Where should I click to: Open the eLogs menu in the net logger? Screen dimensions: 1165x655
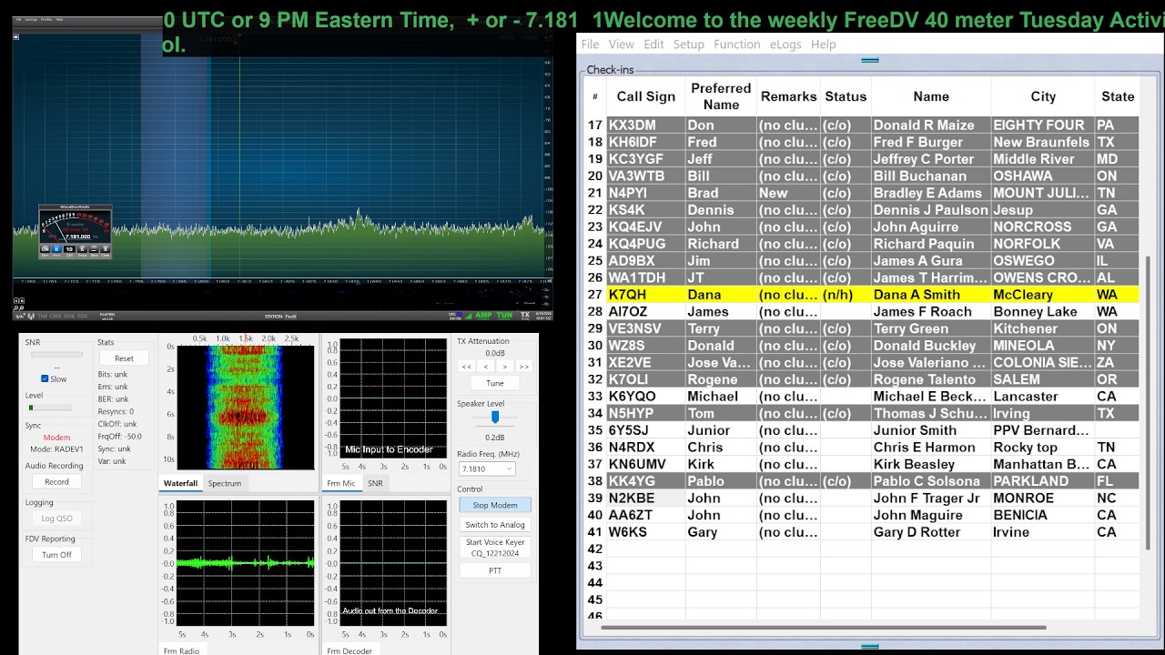coord(785,44)
